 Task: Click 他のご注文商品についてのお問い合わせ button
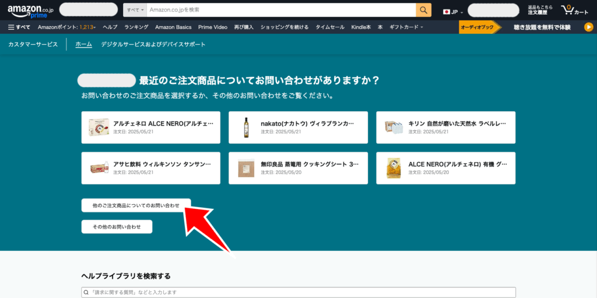pyautogui.click(x=136, y=205)
